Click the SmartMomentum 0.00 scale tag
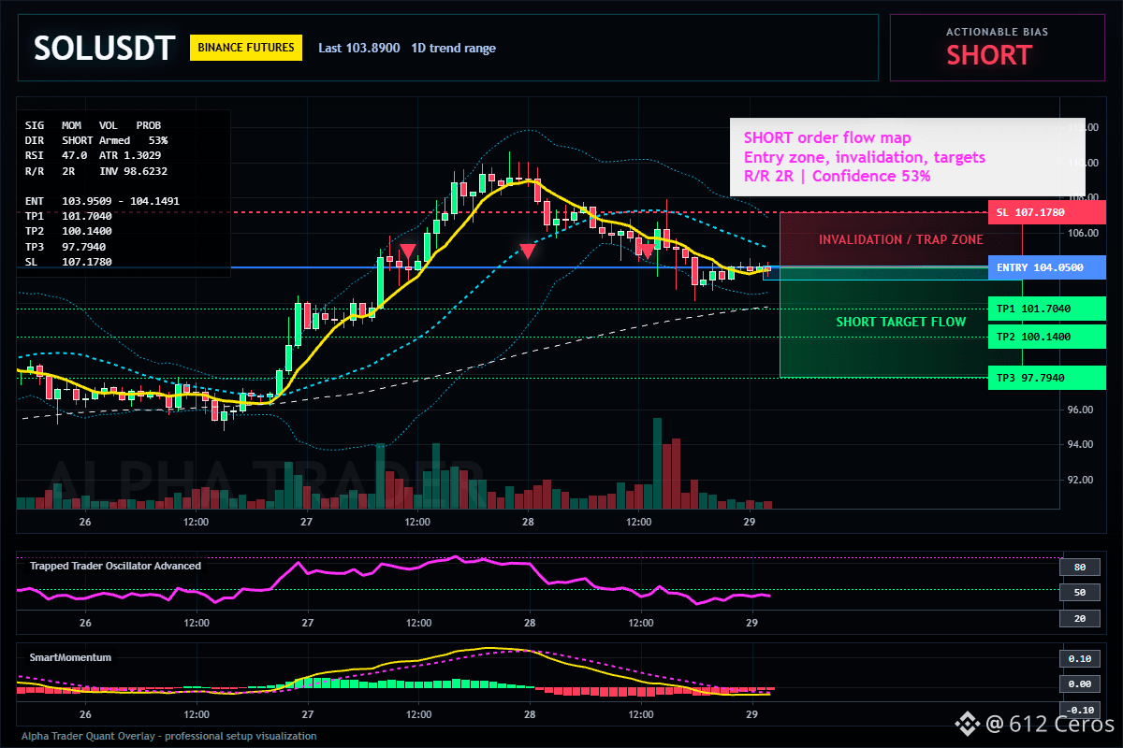Image resolution: width=1123 pixels, height=748 pixels. (x=1079, y=684)
